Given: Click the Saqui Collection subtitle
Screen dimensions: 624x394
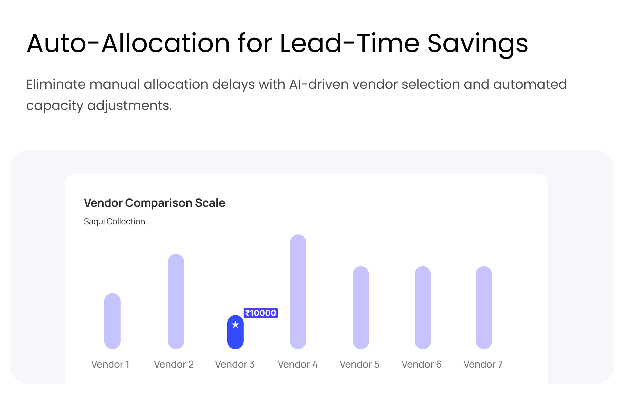Looking at the screenshot, I should pos(114,222).
